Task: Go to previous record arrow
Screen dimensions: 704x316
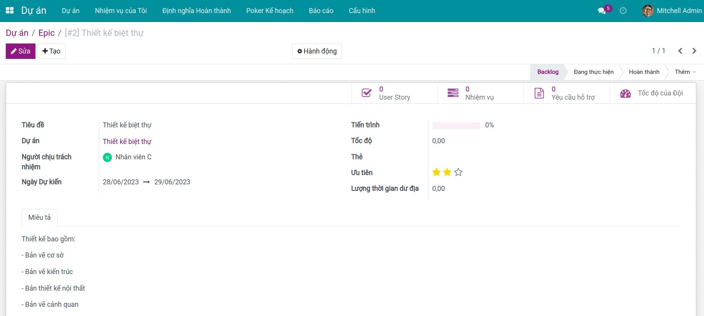Action: point(680,51)
